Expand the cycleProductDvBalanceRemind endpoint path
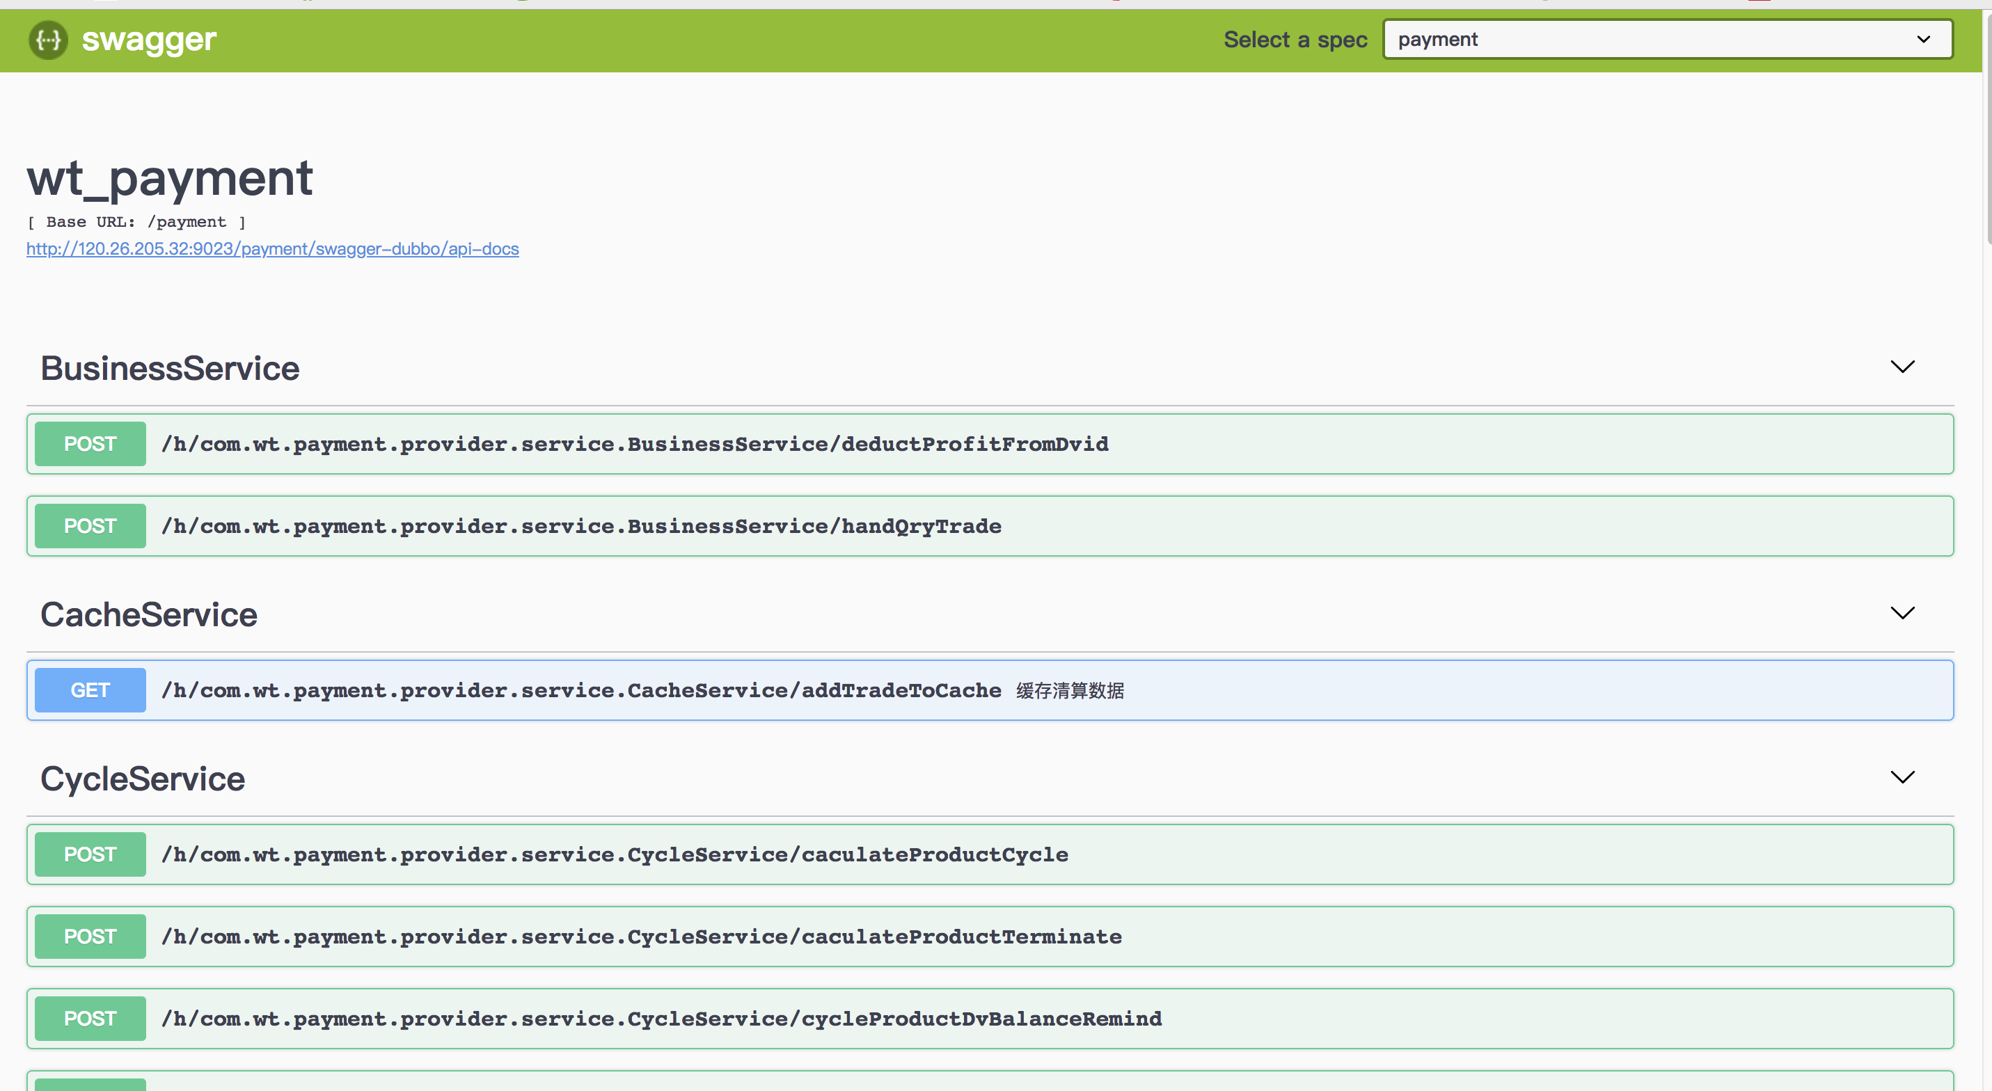This screenshot has width=1992, height=1091. 662,1019
